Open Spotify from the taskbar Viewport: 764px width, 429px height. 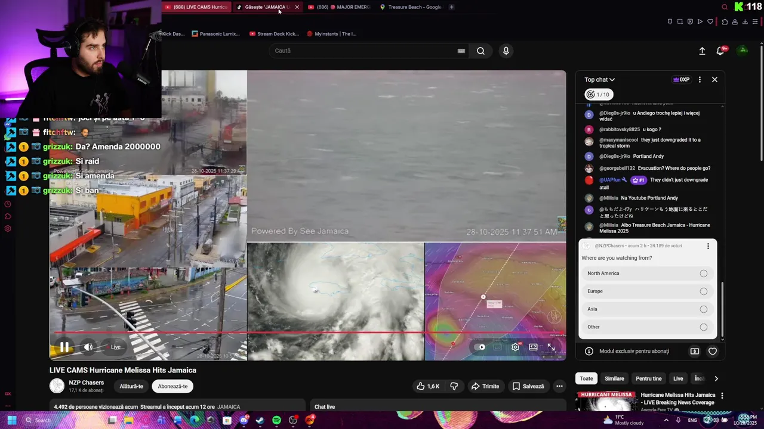pyautogui.click(x=276, y=420)
